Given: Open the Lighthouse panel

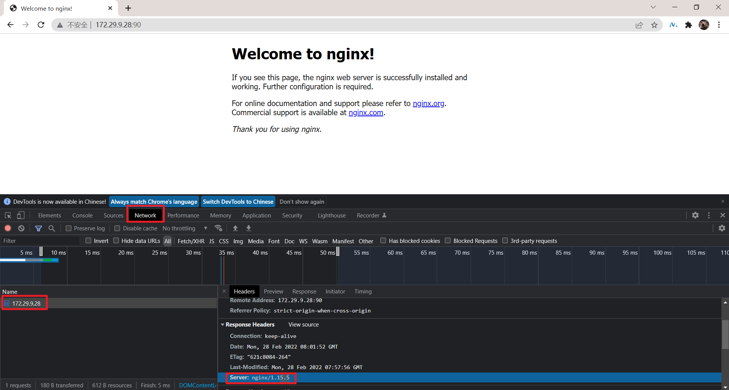Looking at the screenshot, I should pos(332,216).
